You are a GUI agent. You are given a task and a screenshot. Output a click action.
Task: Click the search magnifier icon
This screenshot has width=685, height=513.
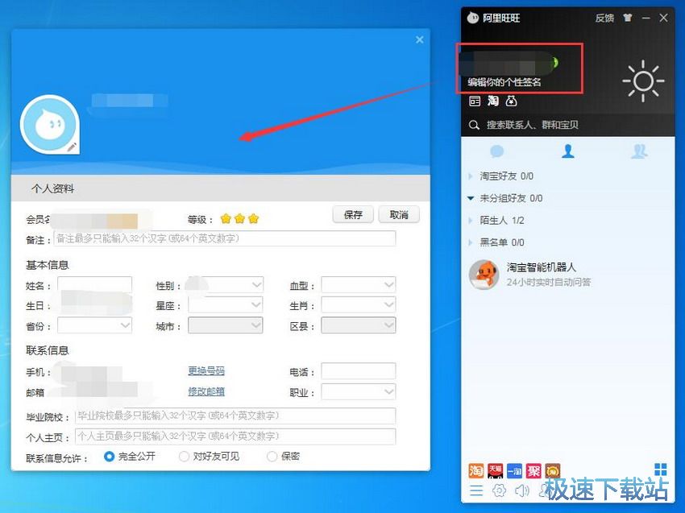474,126
